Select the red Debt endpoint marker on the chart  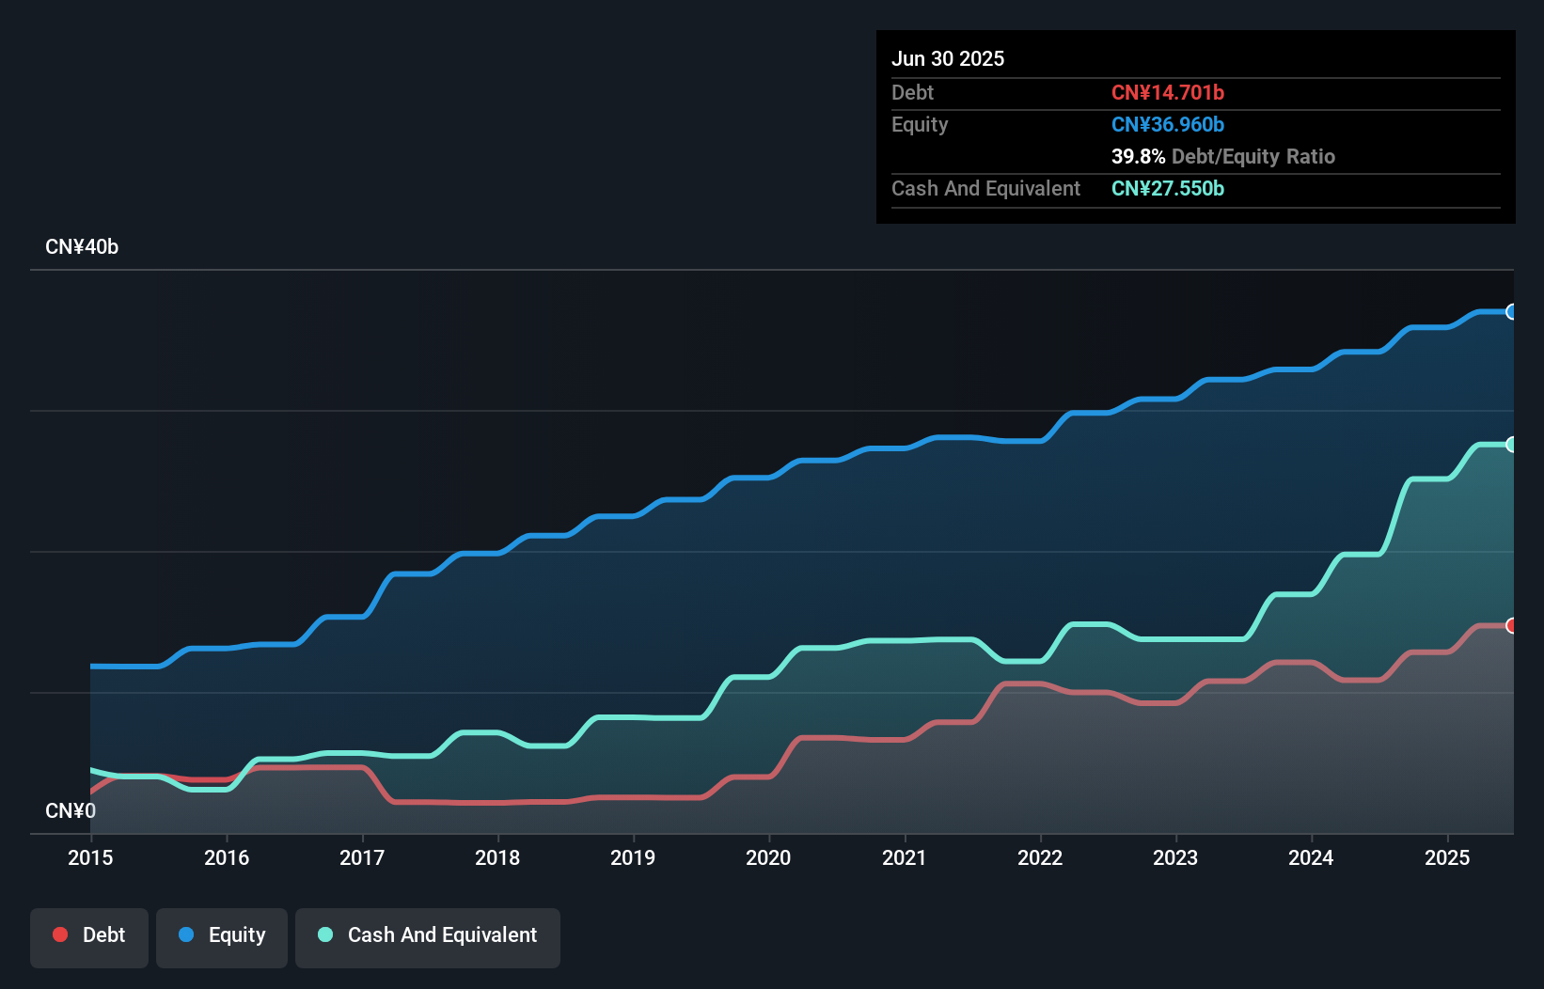(1512, 624)
